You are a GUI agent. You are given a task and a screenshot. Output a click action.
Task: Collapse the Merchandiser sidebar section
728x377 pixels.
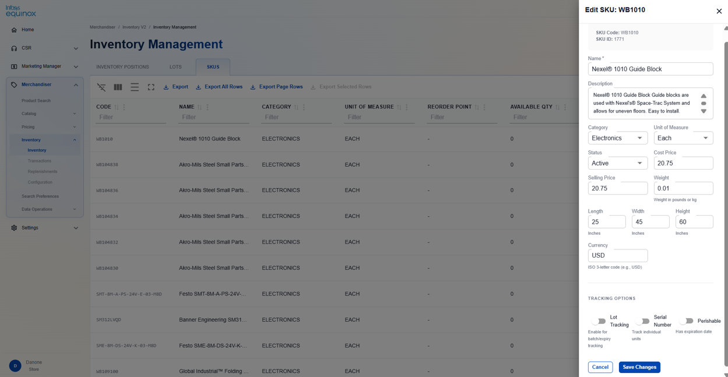[76, 85]
